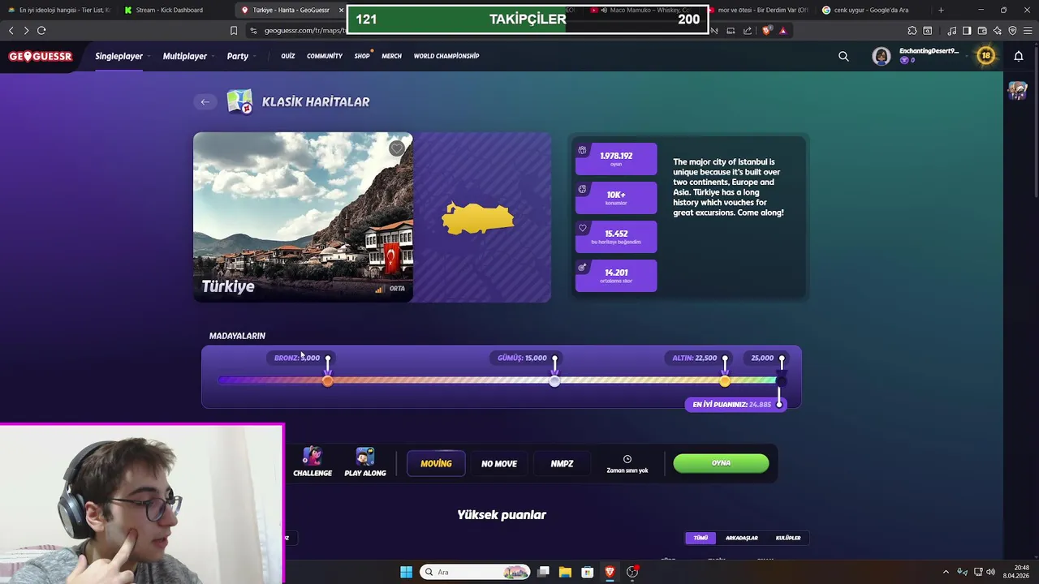Click the yellow Türkiye silhouette card
This screenshot has height=584, width=1039.
coord(482,217)
